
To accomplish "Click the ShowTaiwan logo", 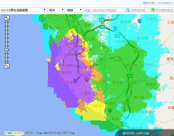I will [14, 133].
